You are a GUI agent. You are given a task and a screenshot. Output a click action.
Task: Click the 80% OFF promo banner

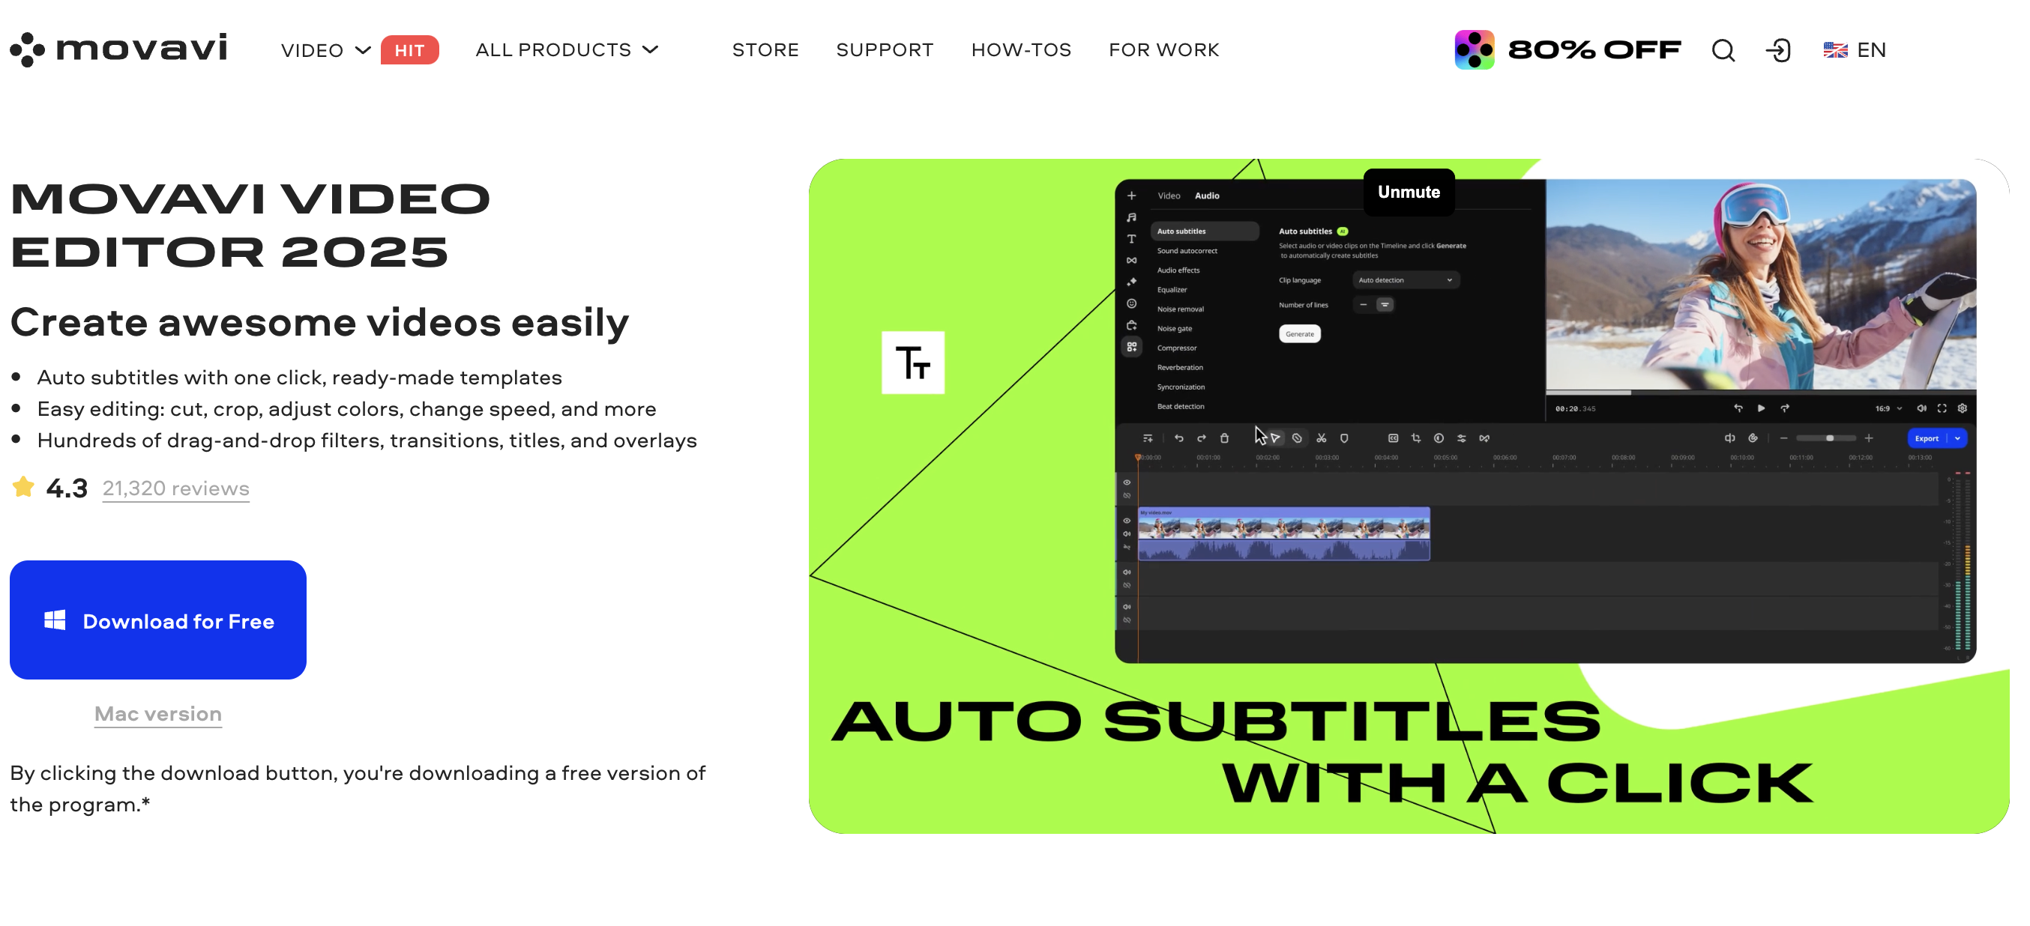tap(1567, 49)
